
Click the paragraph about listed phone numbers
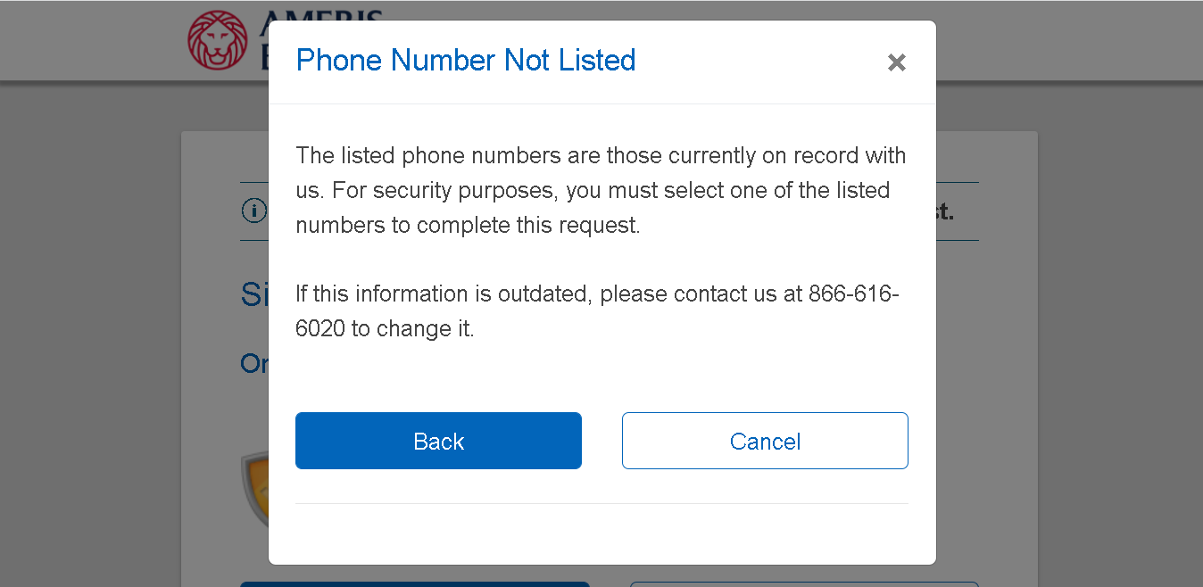click(x=601, y=190)
